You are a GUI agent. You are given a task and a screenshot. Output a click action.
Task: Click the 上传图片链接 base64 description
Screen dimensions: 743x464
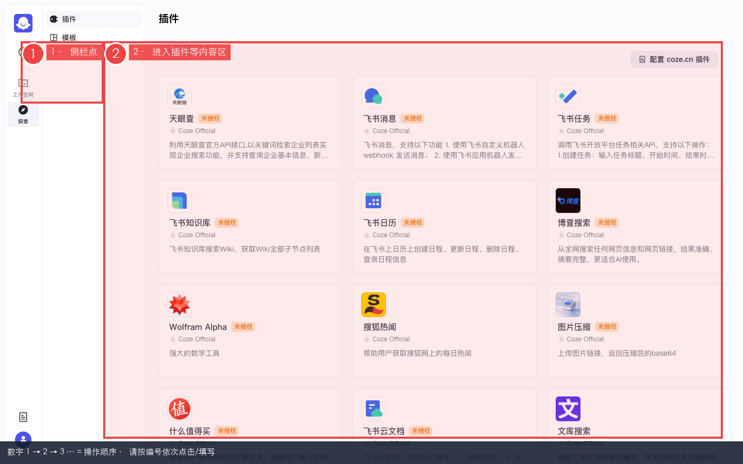coord(617,353)
